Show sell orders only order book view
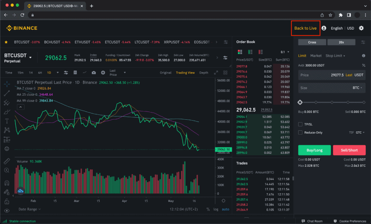This screenshot has width=371, height=224. pos(261,52)
